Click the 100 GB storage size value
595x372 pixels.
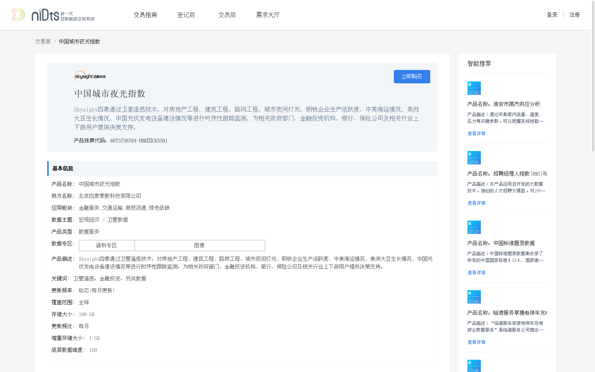pyautogui.click(x=87, y=314)
